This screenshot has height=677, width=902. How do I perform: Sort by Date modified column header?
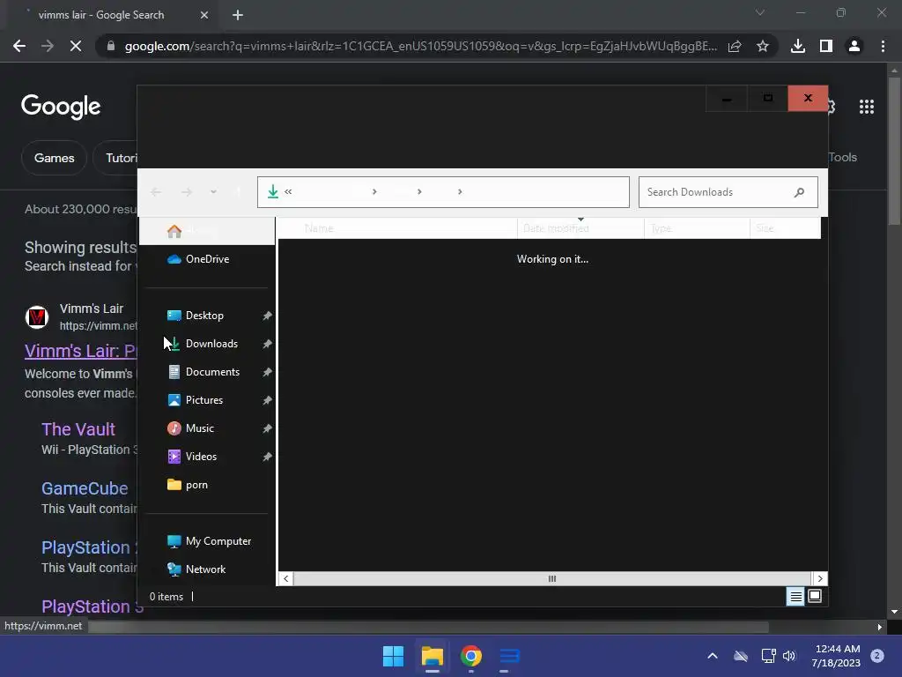point(580,228)
